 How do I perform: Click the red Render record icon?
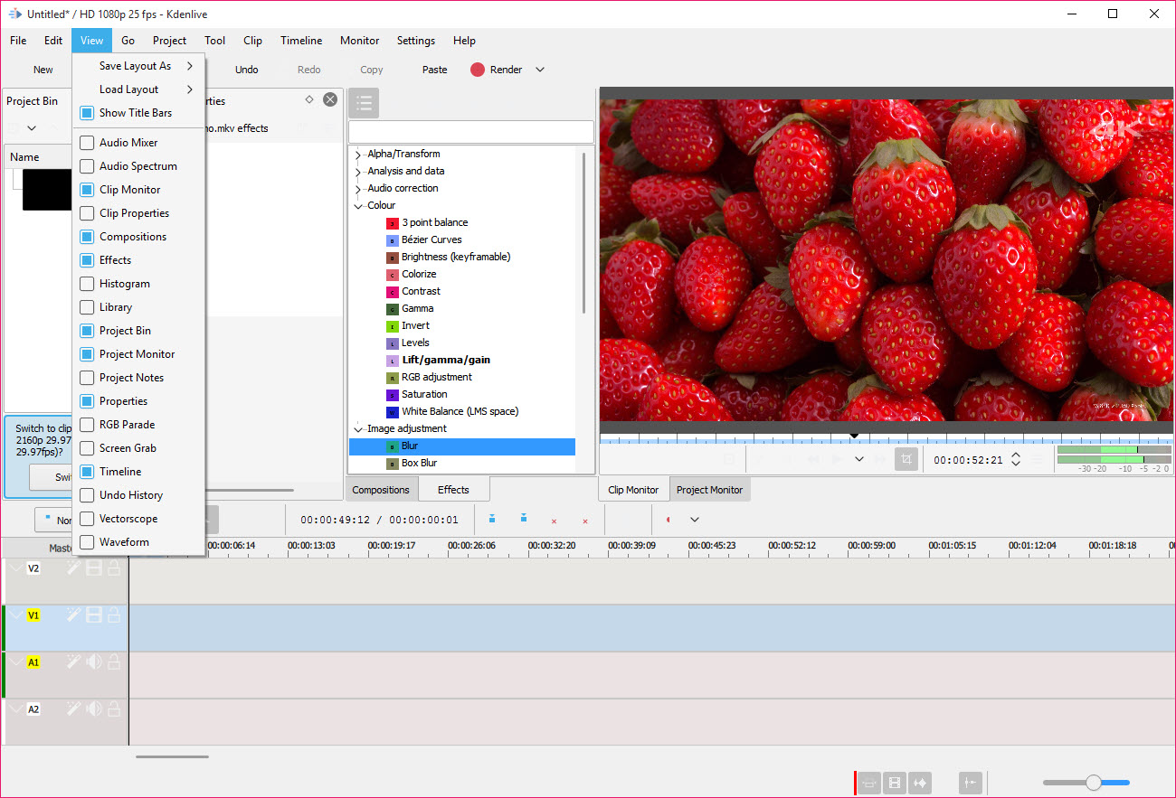click(478, 70)
